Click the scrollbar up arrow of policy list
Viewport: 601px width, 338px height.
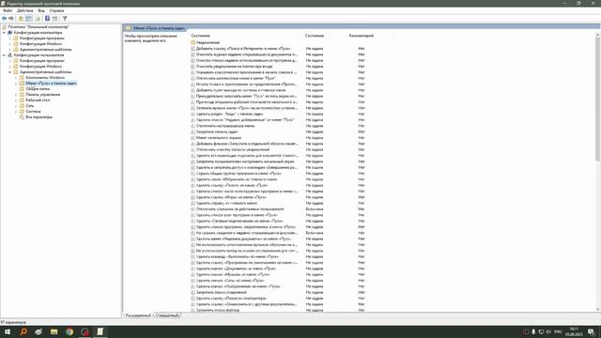597,36
